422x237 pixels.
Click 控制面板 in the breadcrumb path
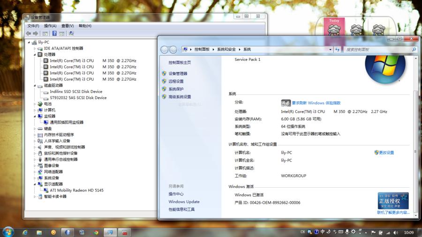coord(202,50)
